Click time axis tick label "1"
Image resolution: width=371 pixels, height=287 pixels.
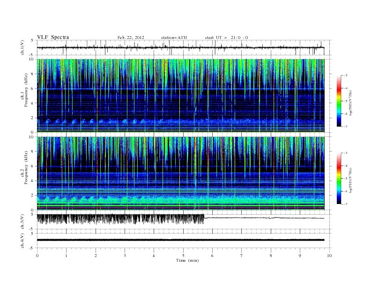[66, 256]
